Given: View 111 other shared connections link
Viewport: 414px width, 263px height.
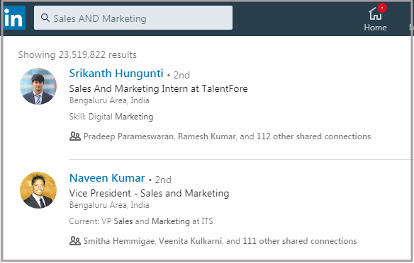Looking at the screenshot, I should [x=300, y=241].
